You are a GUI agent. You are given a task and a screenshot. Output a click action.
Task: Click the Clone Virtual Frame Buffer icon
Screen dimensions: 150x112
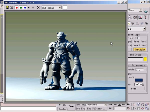point(11,7)
